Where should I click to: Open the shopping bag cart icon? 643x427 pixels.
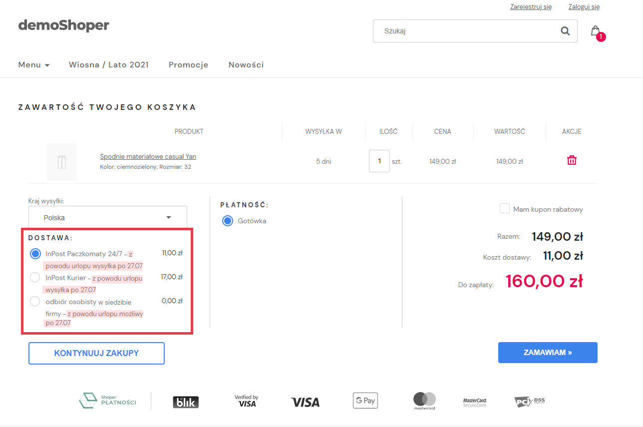595,31
